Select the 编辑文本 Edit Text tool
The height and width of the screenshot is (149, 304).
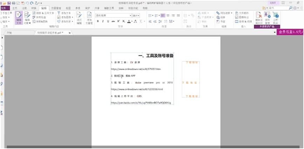coord(19,18)
